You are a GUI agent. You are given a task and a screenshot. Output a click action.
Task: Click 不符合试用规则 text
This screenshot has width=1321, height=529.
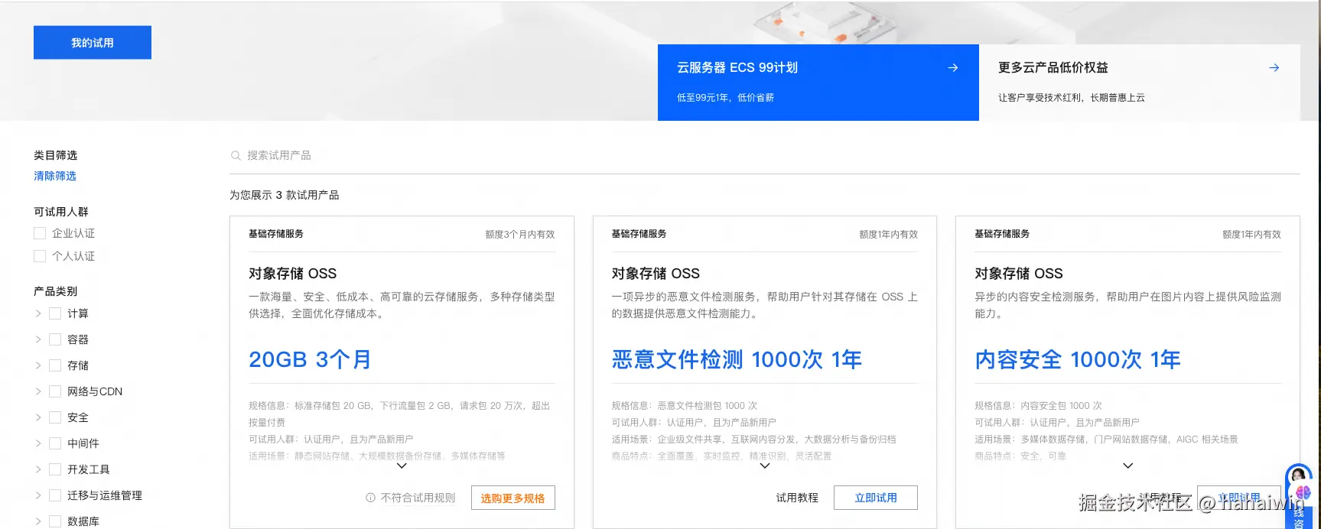click(x=418, y=498)
